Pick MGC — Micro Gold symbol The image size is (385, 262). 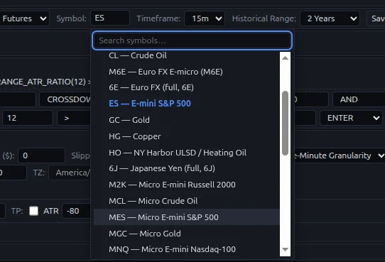pyautogui.click(x=187, y=234)
